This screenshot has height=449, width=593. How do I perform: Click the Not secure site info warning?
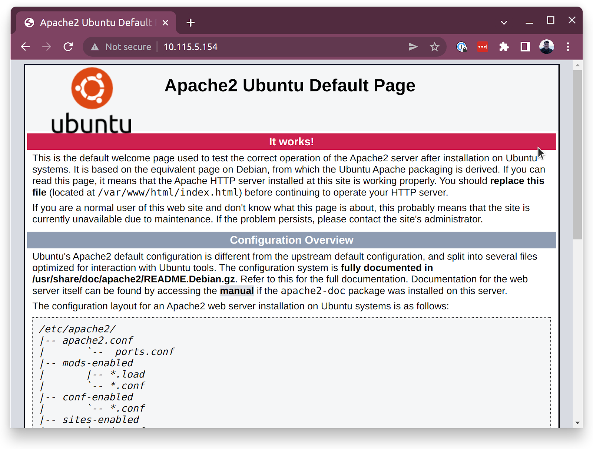tap(122, 47)
